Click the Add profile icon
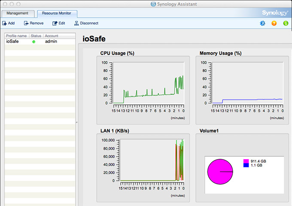 (x=4, y=23)
